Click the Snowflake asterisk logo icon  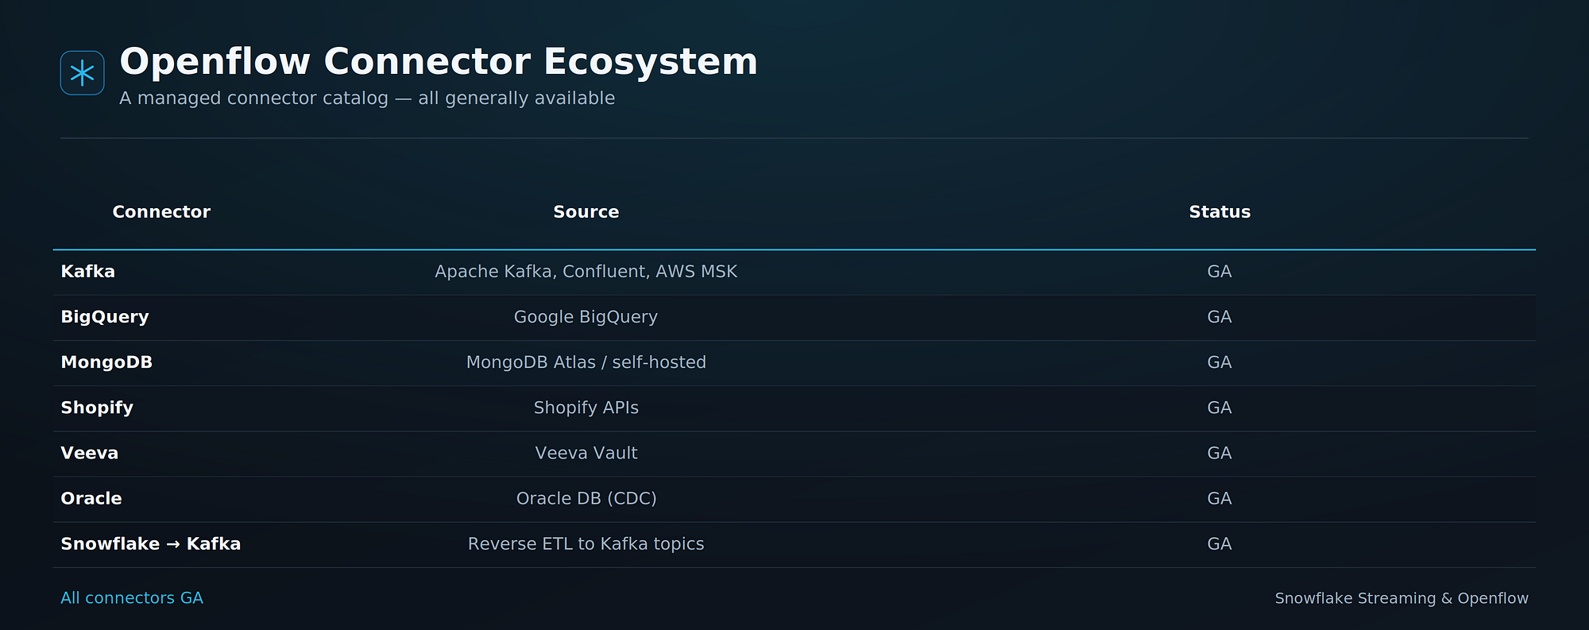(x=83, y=73)
